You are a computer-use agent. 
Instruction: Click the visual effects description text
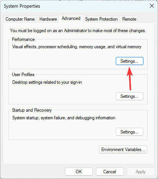point(77,47)
